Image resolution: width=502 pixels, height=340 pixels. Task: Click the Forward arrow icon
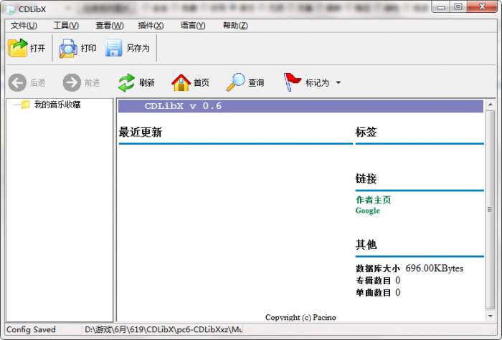[72, 83]
